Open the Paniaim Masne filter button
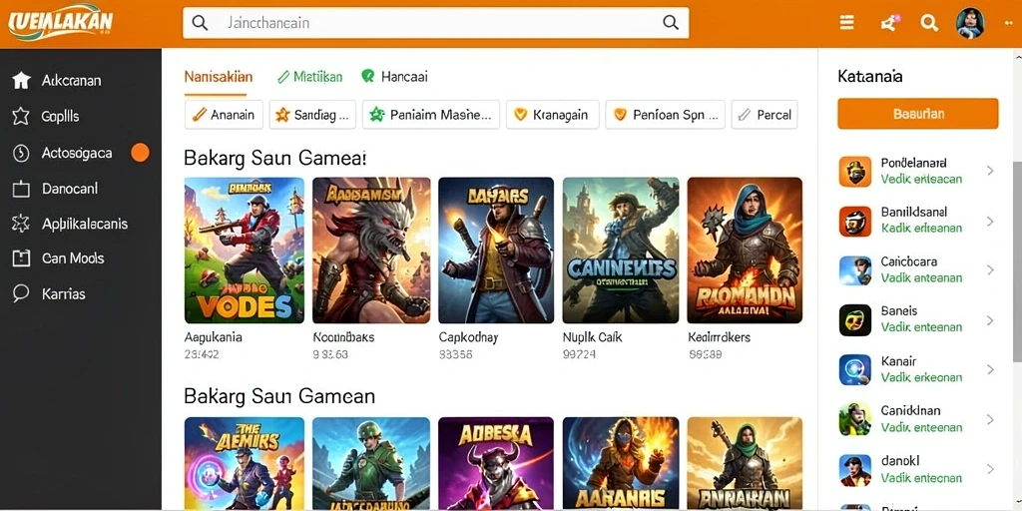1022x511 pixels. (x=431, y=115)
